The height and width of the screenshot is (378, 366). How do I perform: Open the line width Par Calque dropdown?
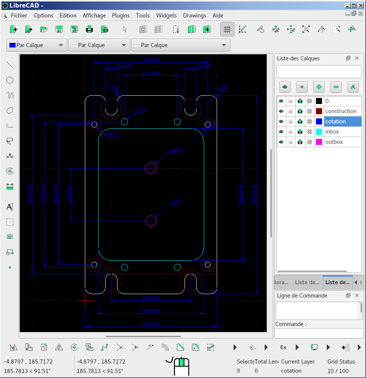point(99,45)
